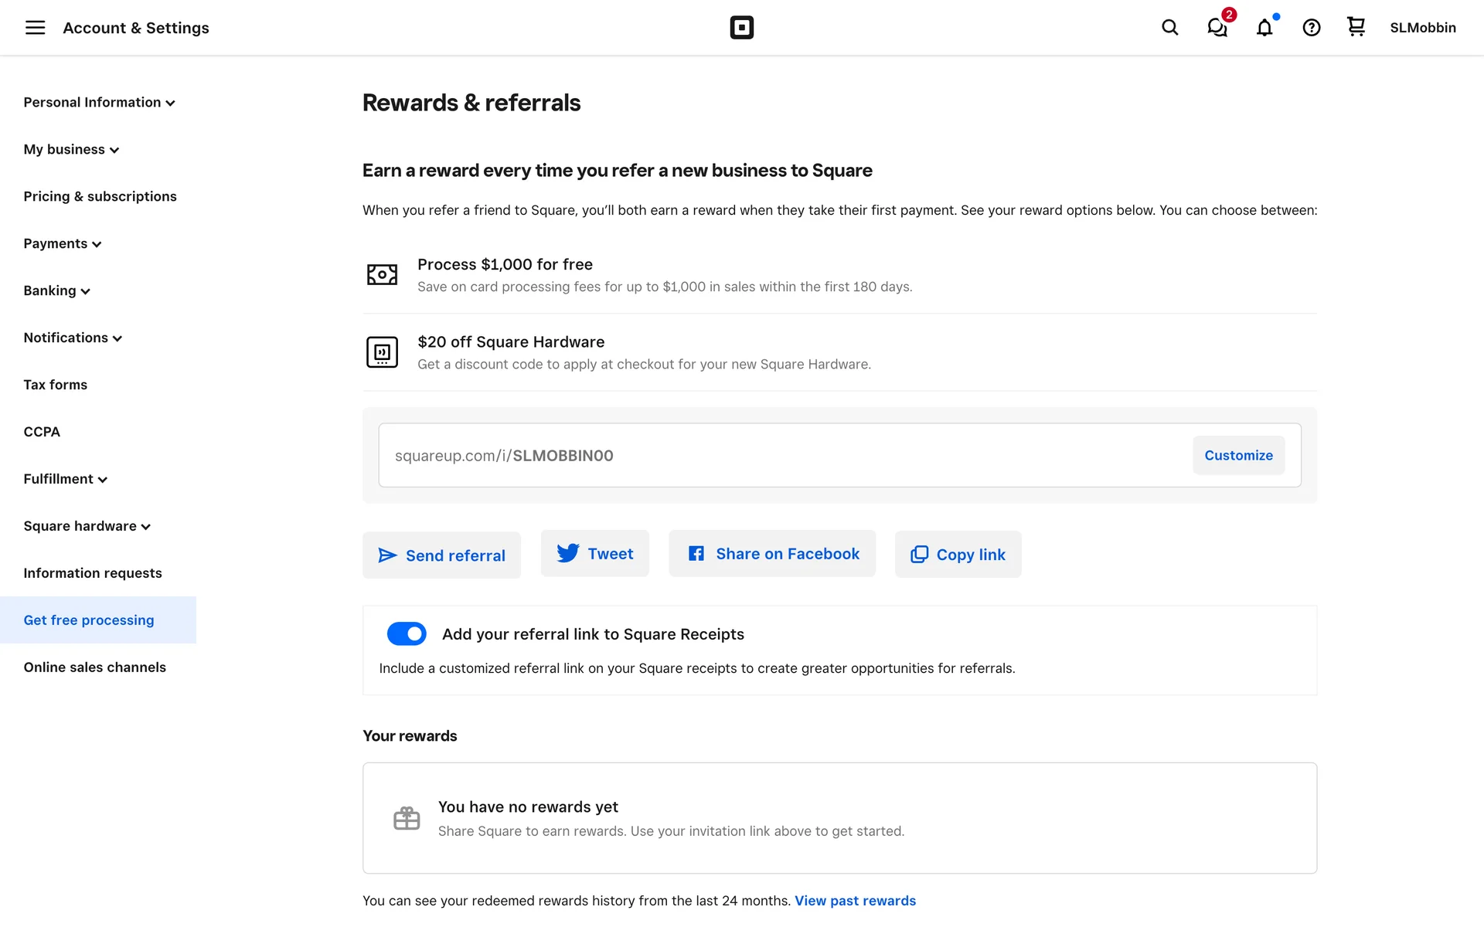
Task: Open the View past rewards link
Action: (x=855, y=901)
